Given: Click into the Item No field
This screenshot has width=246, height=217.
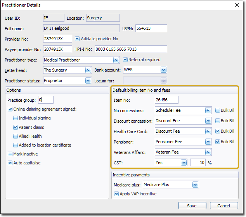Looking at the screenshot, I should [x=166, y=100].
